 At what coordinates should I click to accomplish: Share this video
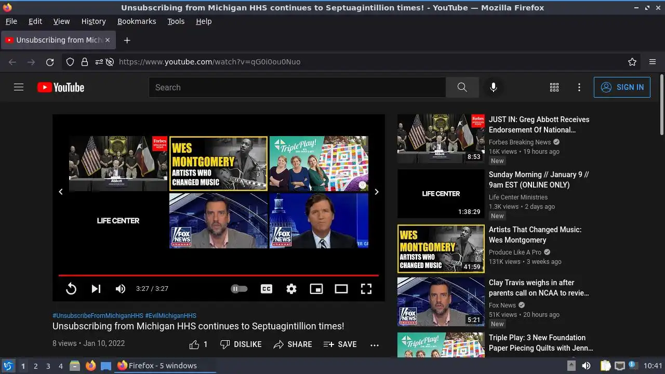pyautogui.click(x=292, y=344)
